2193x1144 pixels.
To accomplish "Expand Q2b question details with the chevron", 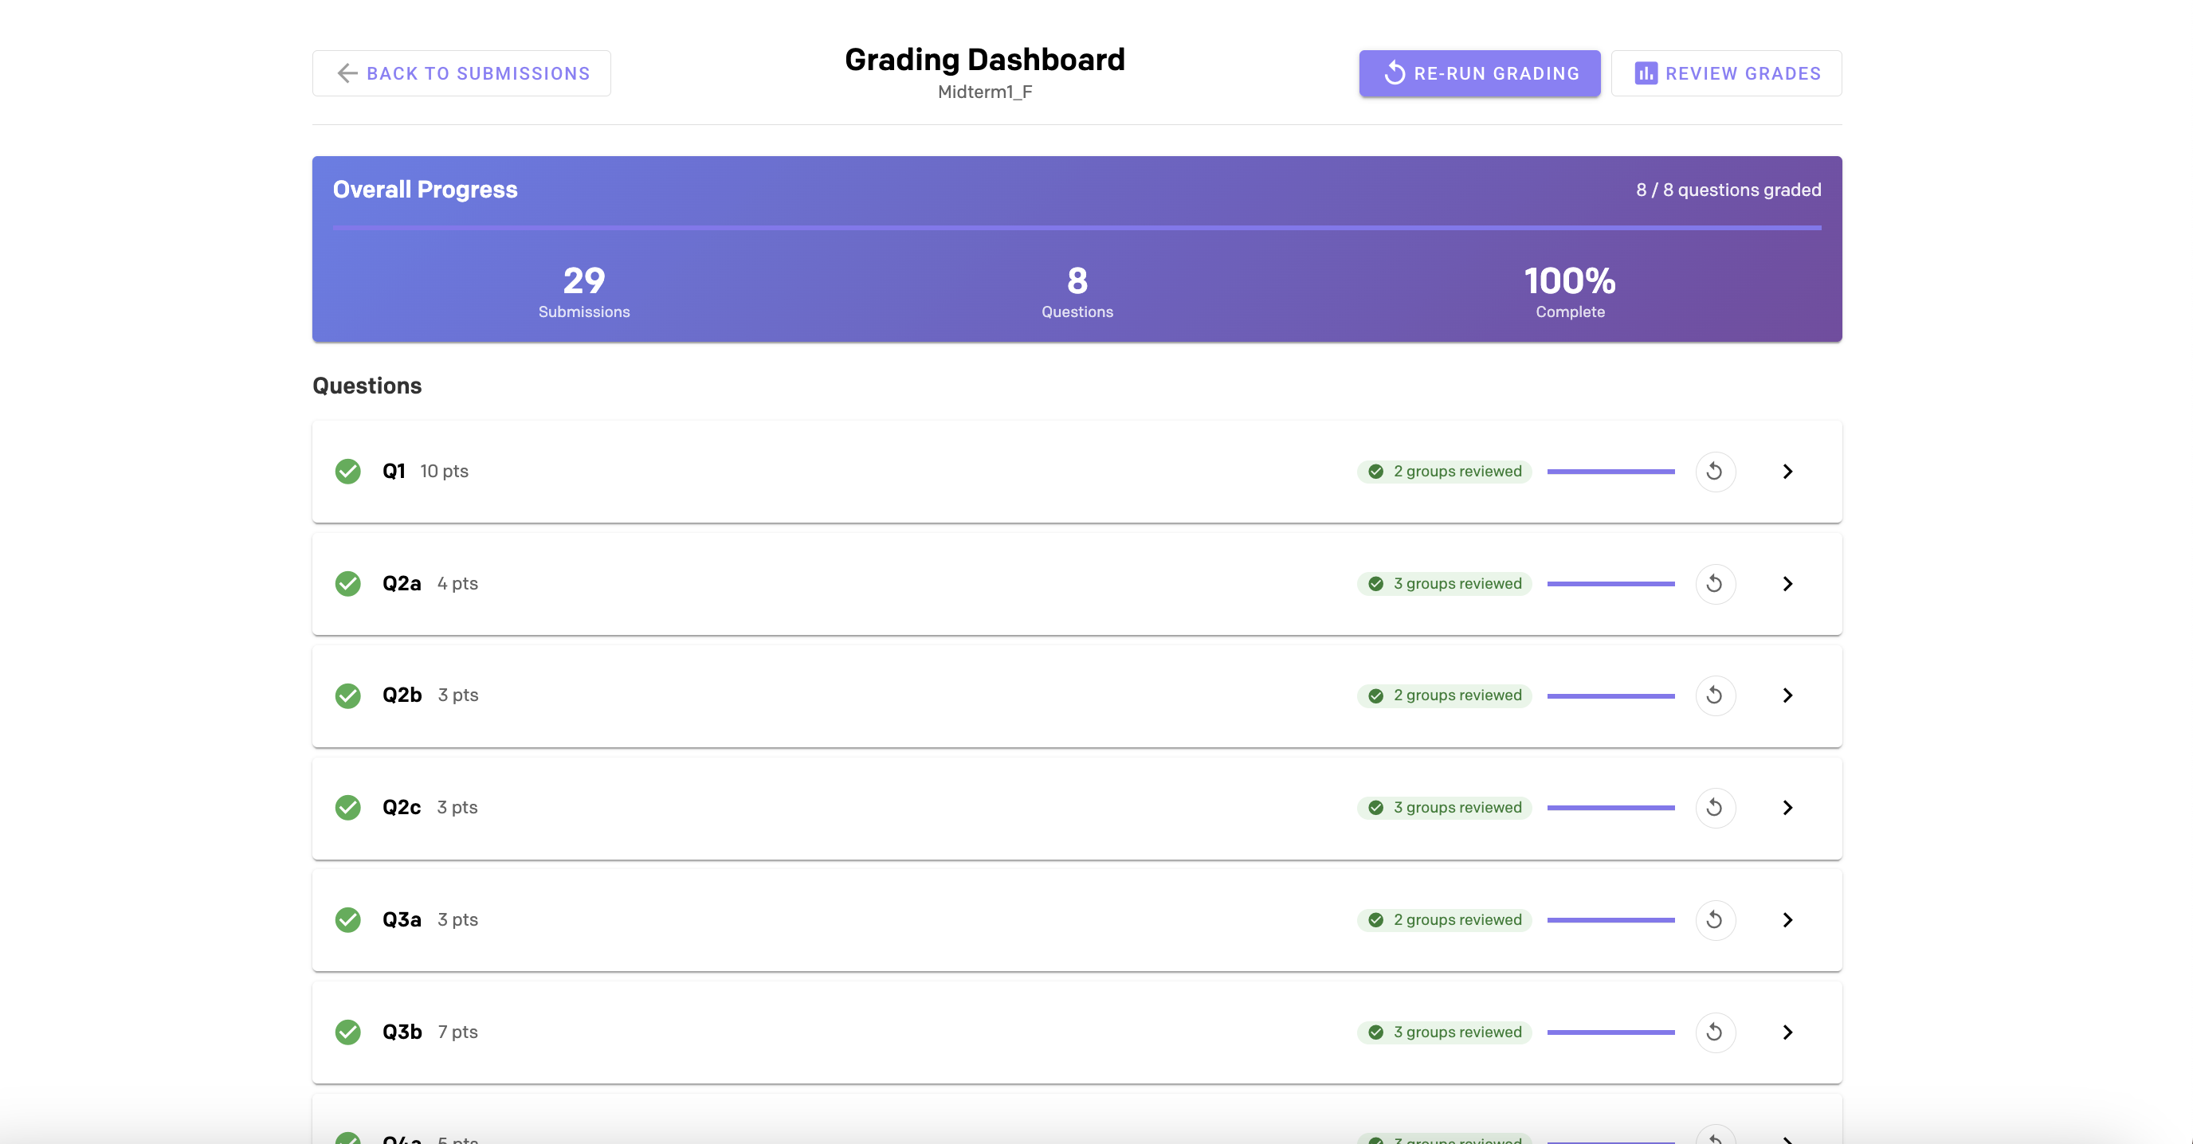I will coord(1787,695).
